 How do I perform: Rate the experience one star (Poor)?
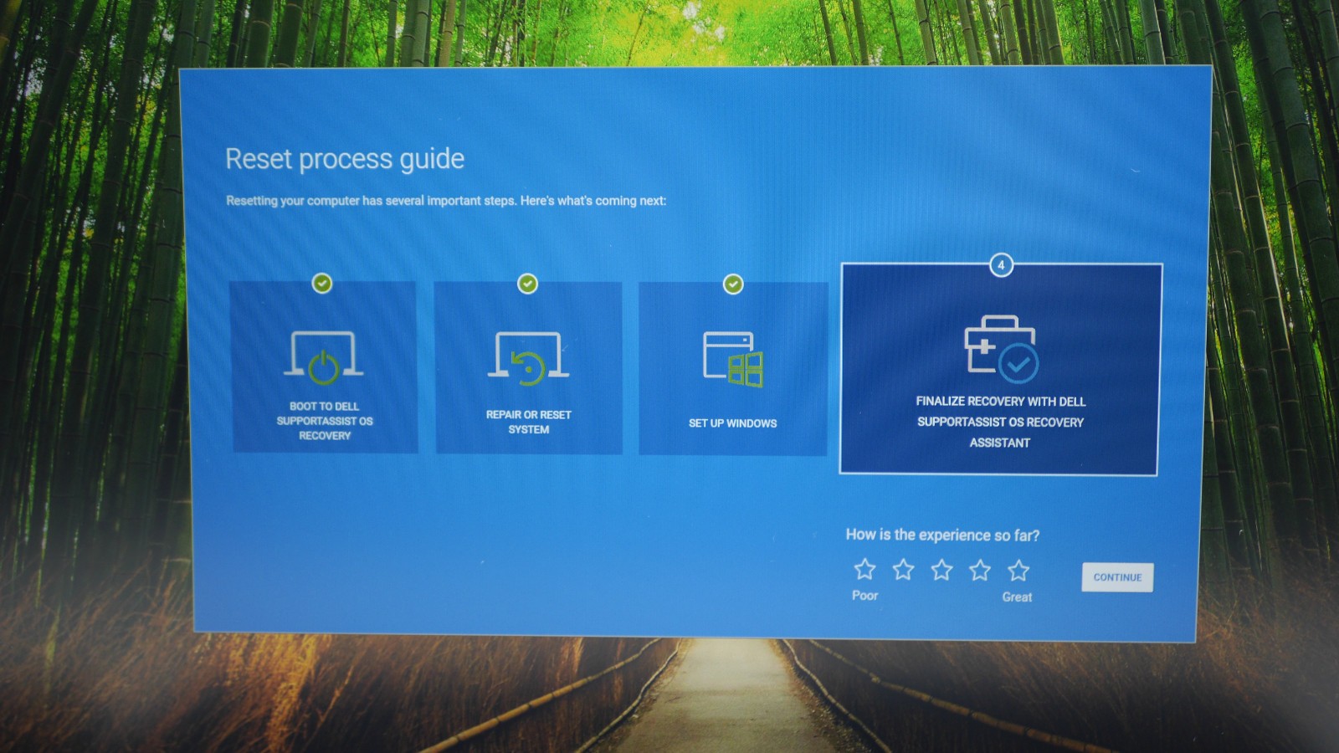[864, 570]
